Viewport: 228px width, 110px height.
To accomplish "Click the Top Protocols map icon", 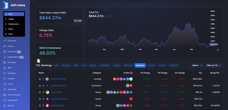I will (x=5, y=95).
